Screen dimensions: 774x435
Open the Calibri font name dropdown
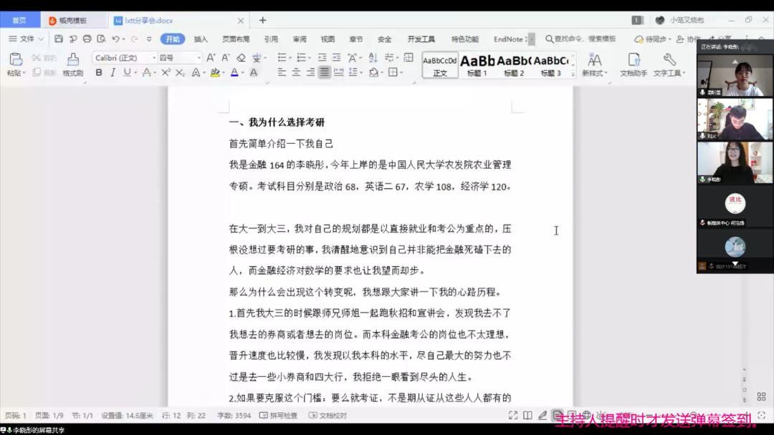pos(125,57)
